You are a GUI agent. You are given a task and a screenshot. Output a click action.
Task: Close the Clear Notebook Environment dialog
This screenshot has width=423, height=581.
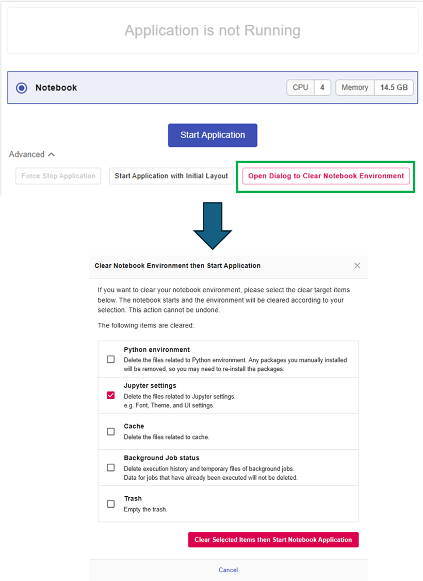(x=357, y=265)
